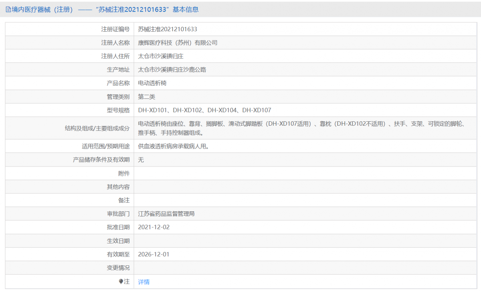Click the 型号规格 label
The width and height of the screenshot is (481, 291).
pyautogui.click(x=118, y=110)
